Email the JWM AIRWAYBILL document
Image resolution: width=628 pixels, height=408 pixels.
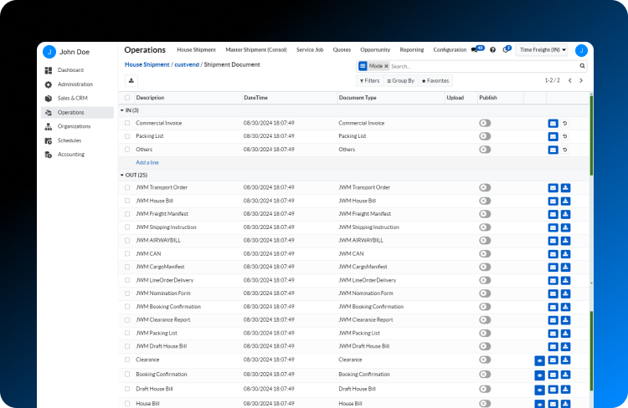(553, 241)
